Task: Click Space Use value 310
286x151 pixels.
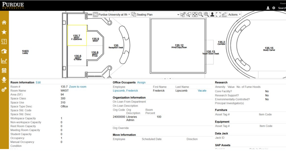Action: [63, 103]
